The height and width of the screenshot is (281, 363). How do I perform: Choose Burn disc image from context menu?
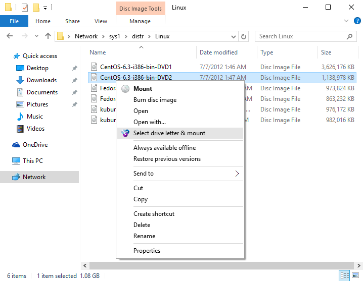[155, 100]
